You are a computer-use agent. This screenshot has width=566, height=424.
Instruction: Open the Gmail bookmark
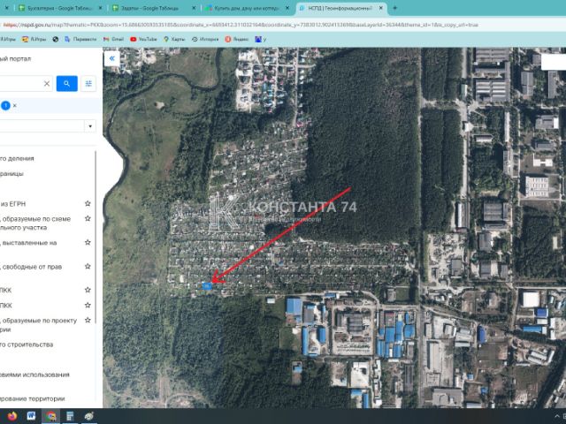click(113, 39)
